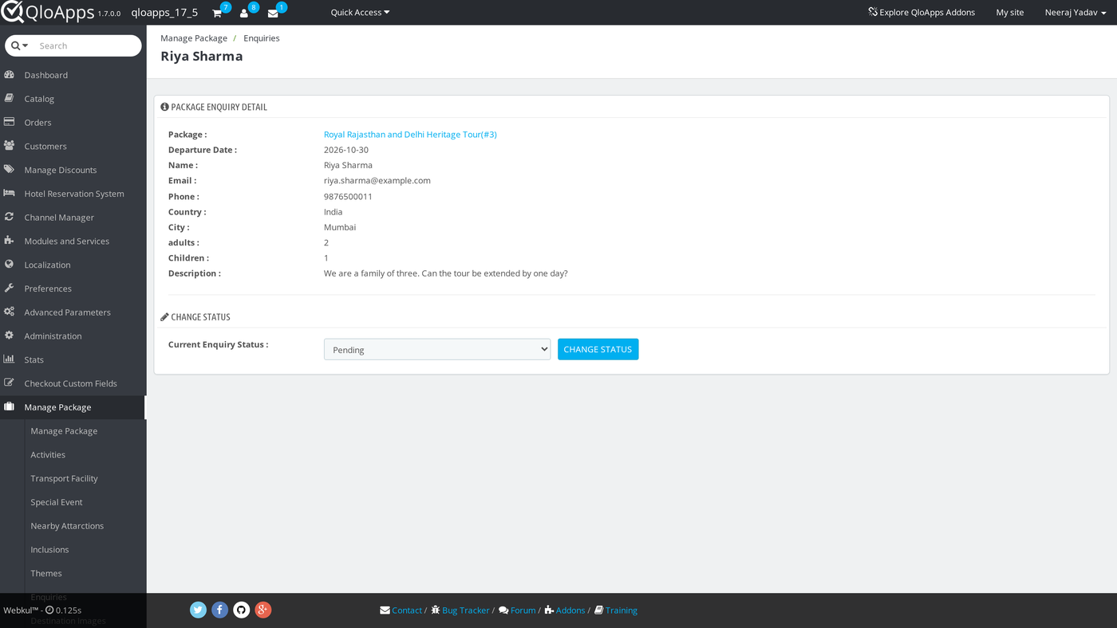Open Activities submenu item

[x=48, y=454]
